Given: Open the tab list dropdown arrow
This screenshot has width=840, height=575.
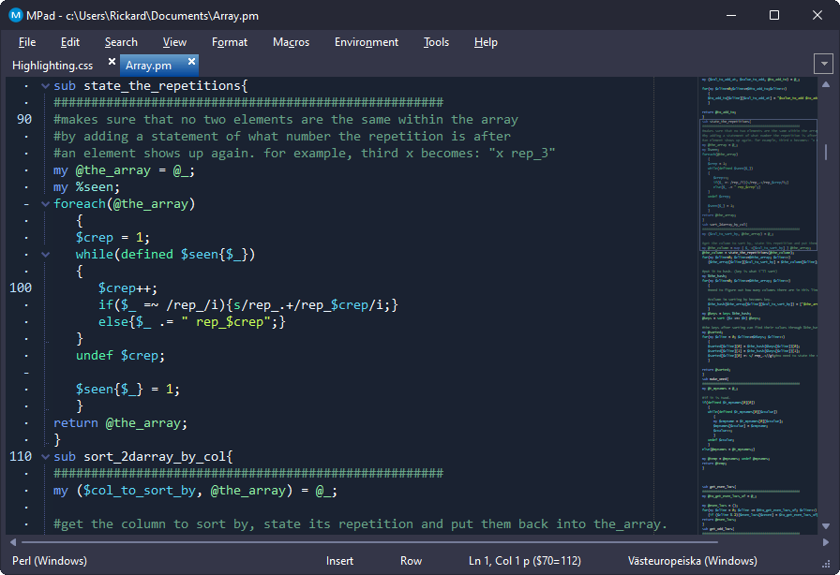Looking at the screenshot, I should [x=824, y=65].
